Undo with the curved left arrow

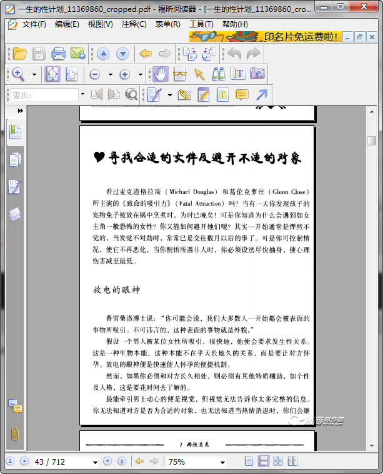[x=234, y=54]
